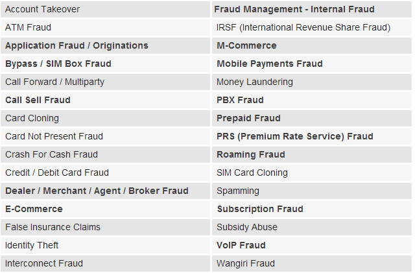The height and width of the screenshot is (273, 415).
Task: Select ATM Fraud in the list
Action: coord(28,28)
